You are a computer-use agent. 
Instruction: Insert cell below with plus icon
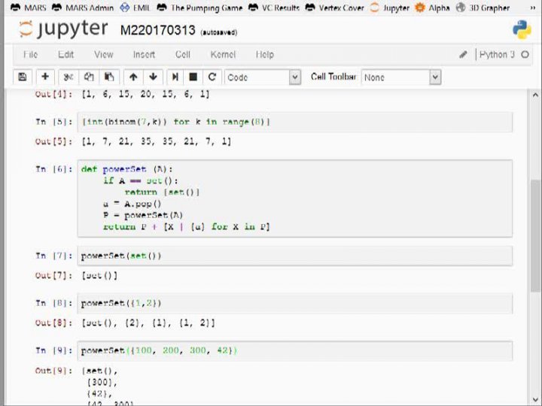(45, 77)
